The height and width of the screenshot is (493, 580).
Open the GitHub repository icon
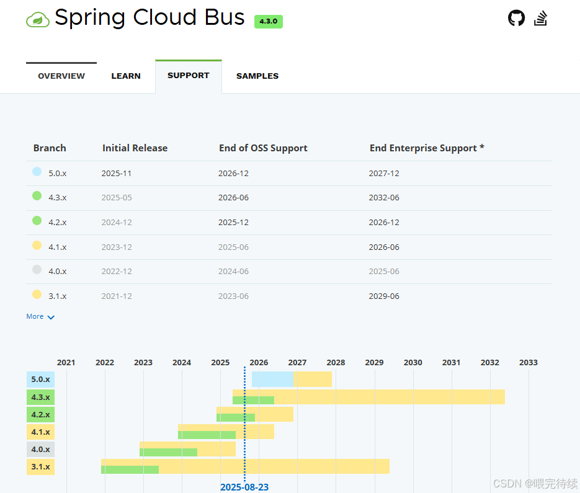516,18
